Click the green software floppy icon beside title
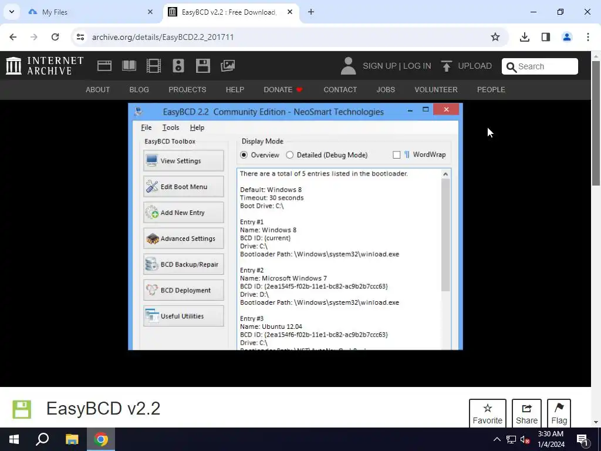Image resolution: width=601 pixels, height=451 pixels. pos(22,409)
